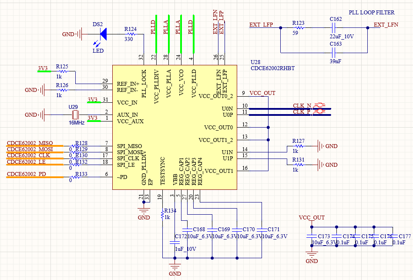Screen dimensions: 413x280
Task: Click the 330 value of R124
Action: tap(128, 39)
